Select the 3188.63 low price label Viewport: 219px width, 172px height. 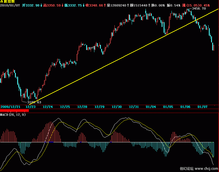point(34,102)
